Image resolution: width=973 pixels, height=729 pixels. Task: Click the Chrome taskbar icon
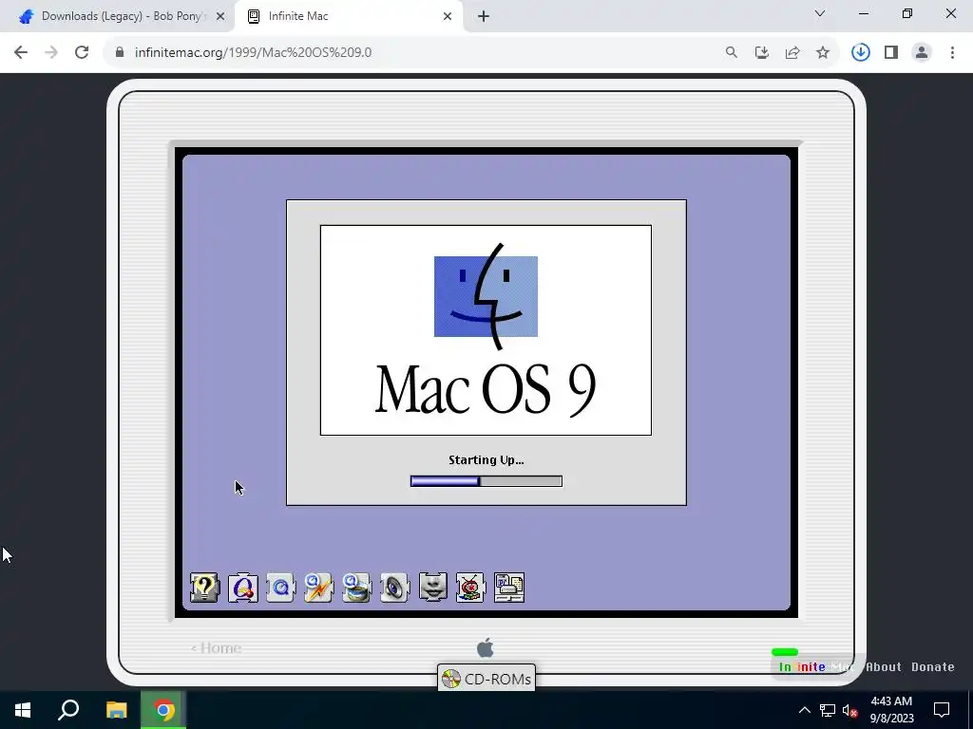(163, 710)
